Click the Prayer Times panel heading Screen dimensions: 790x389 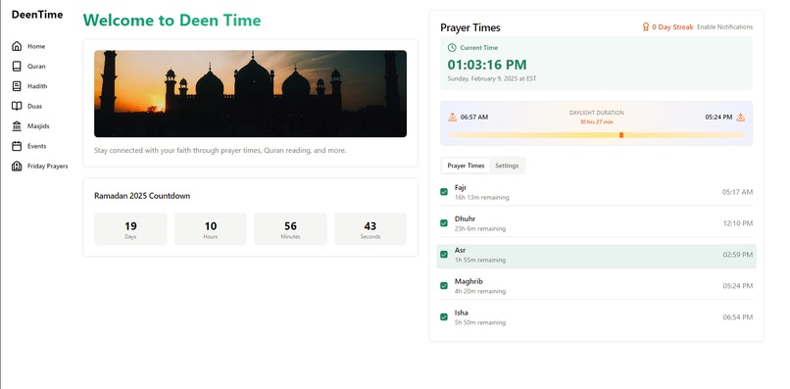click(x=470, y=27)
